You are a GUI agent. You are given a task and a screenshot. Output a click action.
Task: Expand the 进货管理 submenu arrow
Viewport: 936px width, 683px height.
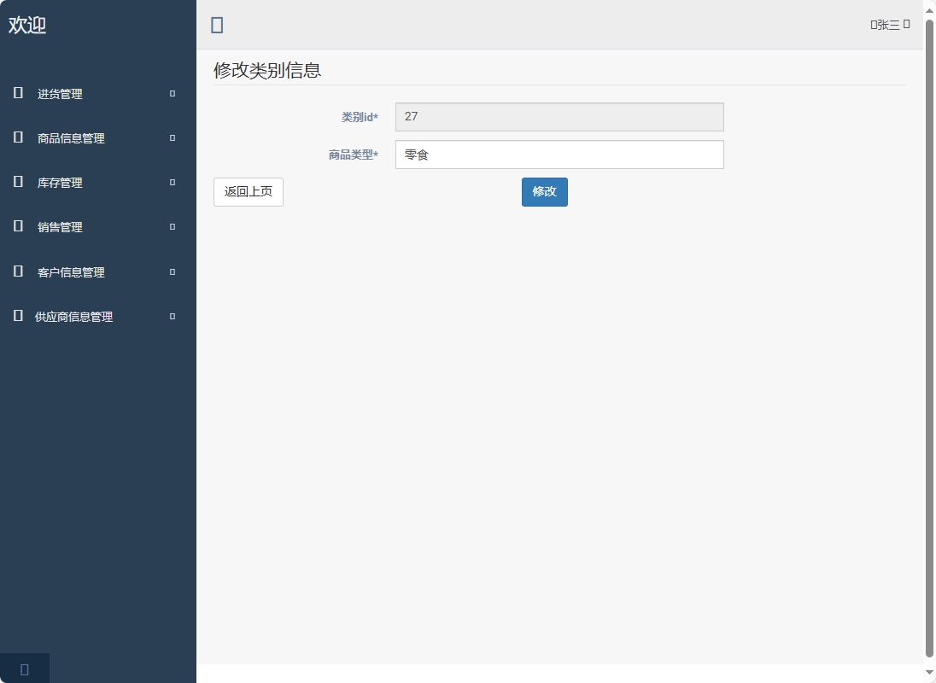[171, 94]
